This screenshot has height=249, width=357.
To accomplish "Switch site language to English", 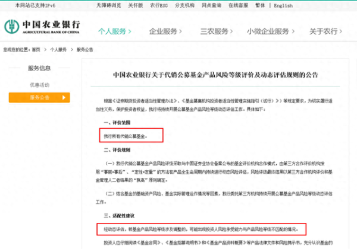I will pyautogui.click(x=283, y=6).
